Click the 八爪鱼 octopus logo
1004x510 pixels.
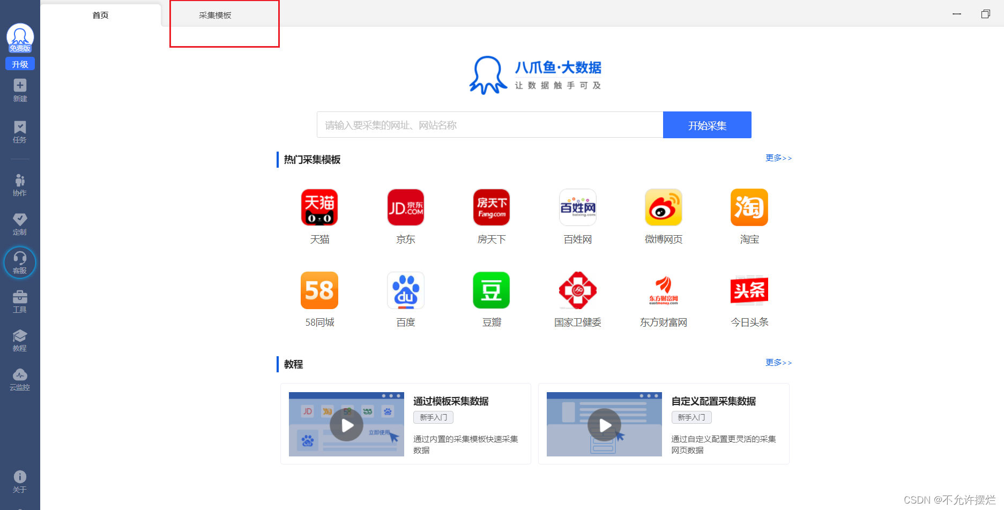(488, 76)
